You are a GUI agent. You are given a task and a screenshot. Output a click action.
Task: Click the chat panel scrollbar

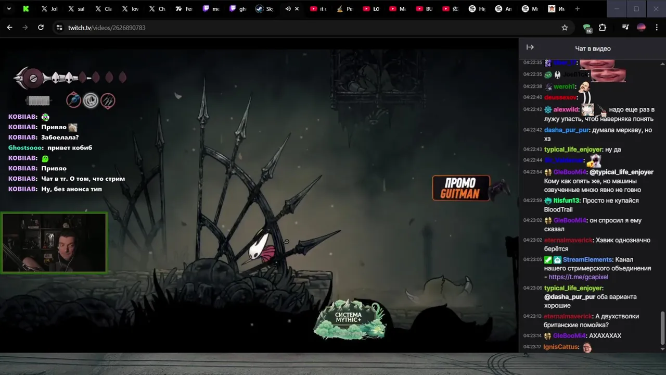[662, 328]
